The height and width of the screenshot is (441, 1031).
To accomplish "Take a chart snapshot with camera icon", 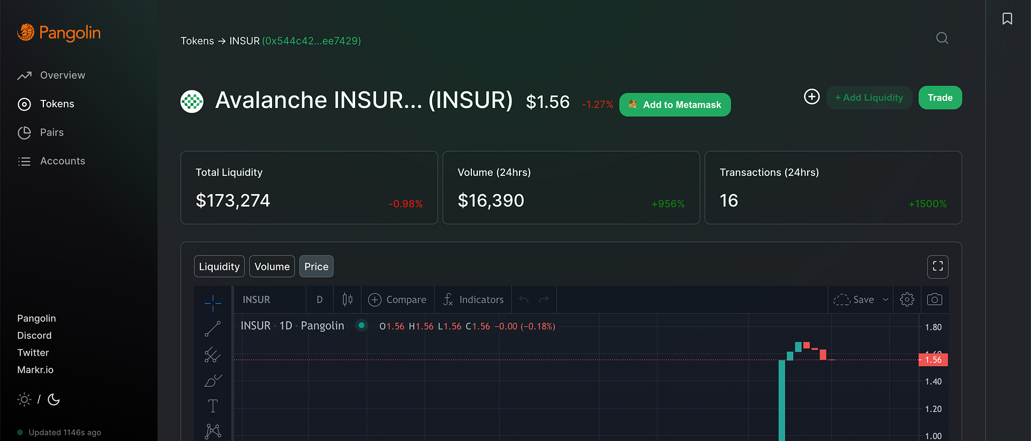I will click(x=935, y=300).
